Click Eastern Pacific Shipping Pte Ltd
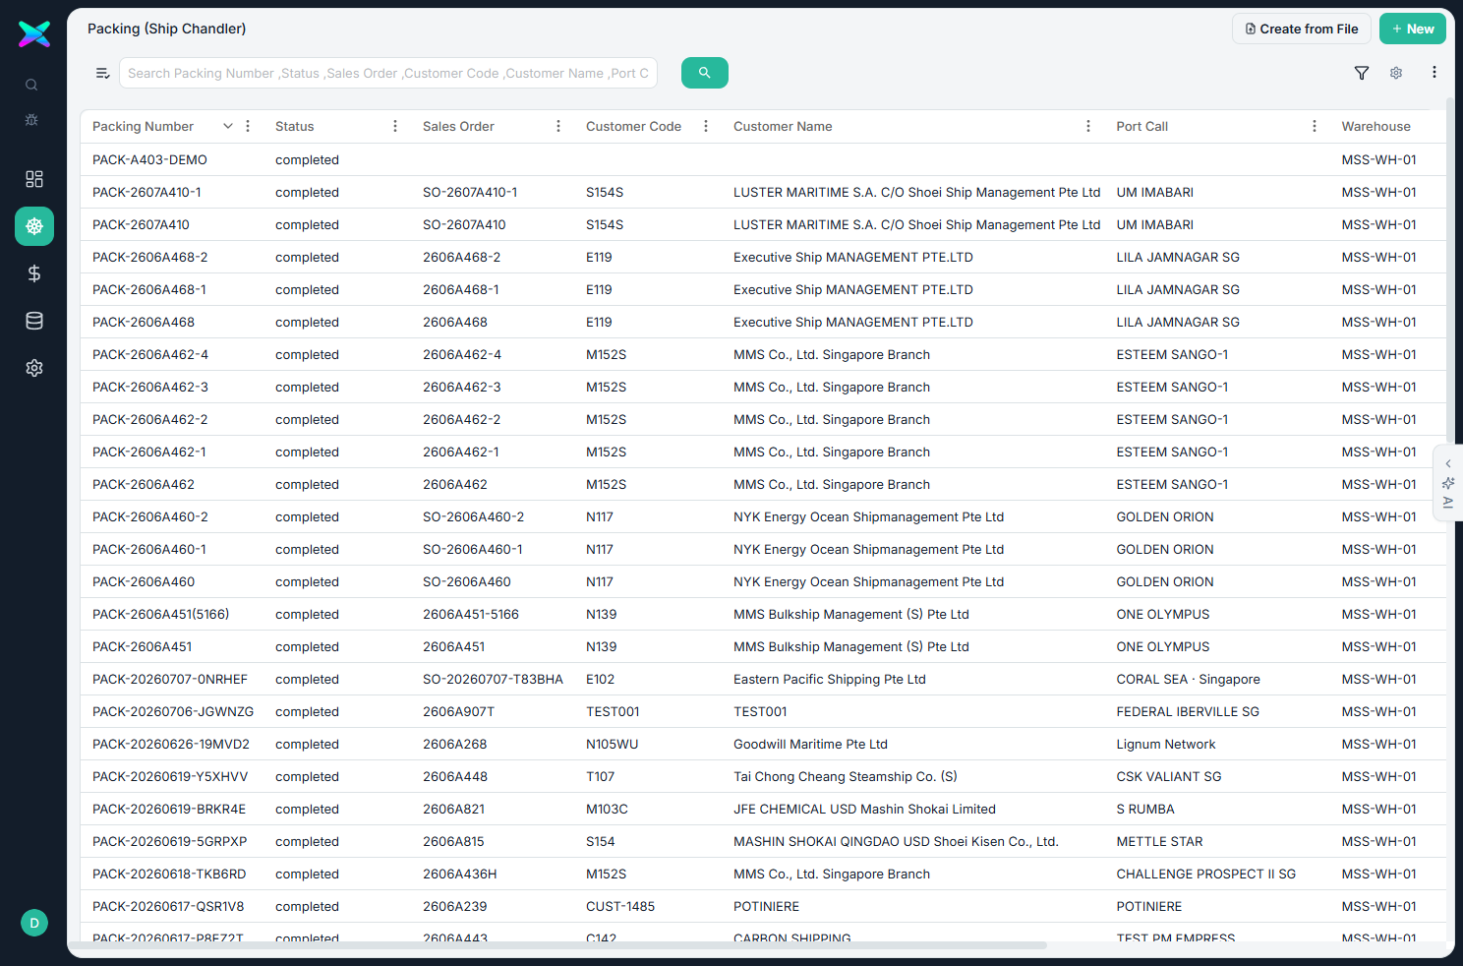Screen dimensions: 1463x966 pos(830,679)
